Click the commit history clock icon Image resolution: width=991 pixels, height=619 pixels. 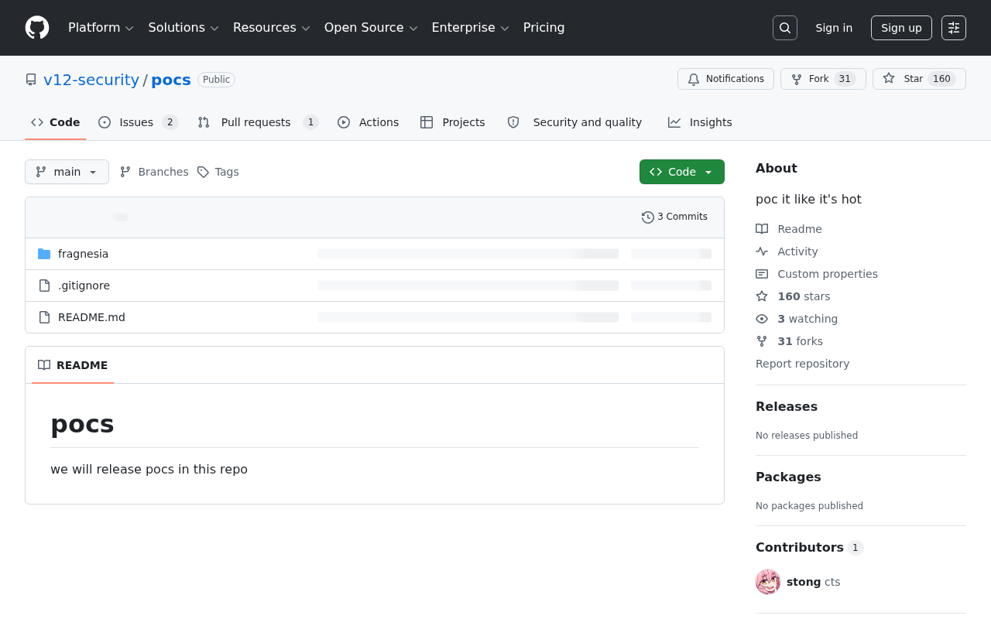pos(648,217)
